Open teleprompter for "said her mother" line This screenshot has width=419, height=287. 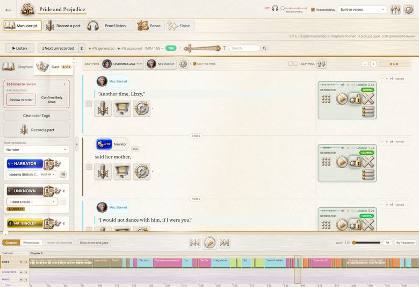click(x=122, y=171)
